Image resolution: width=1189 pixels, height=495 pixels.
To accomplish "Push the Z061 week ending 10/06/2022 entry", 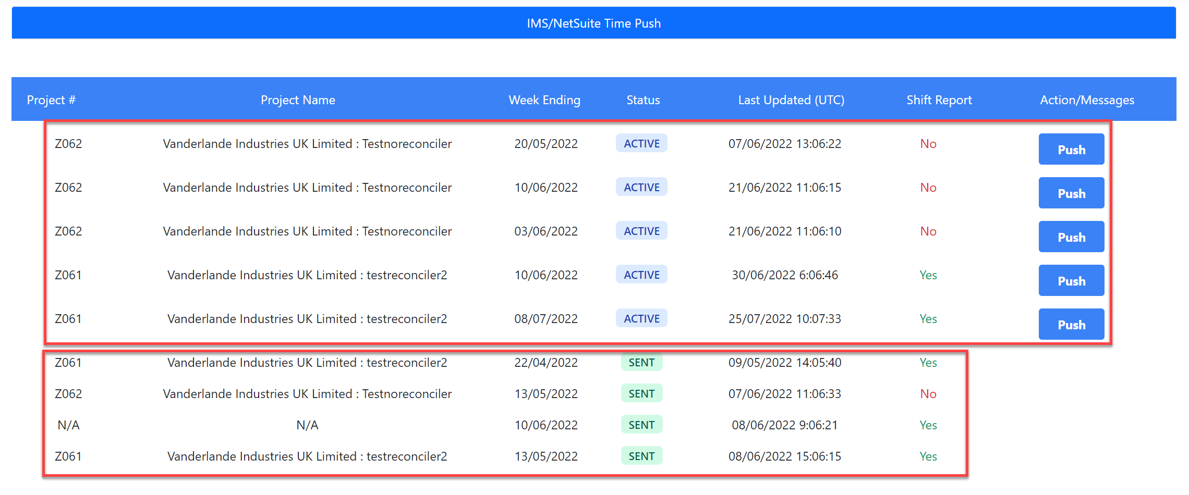I will (x=1071, y=280).
